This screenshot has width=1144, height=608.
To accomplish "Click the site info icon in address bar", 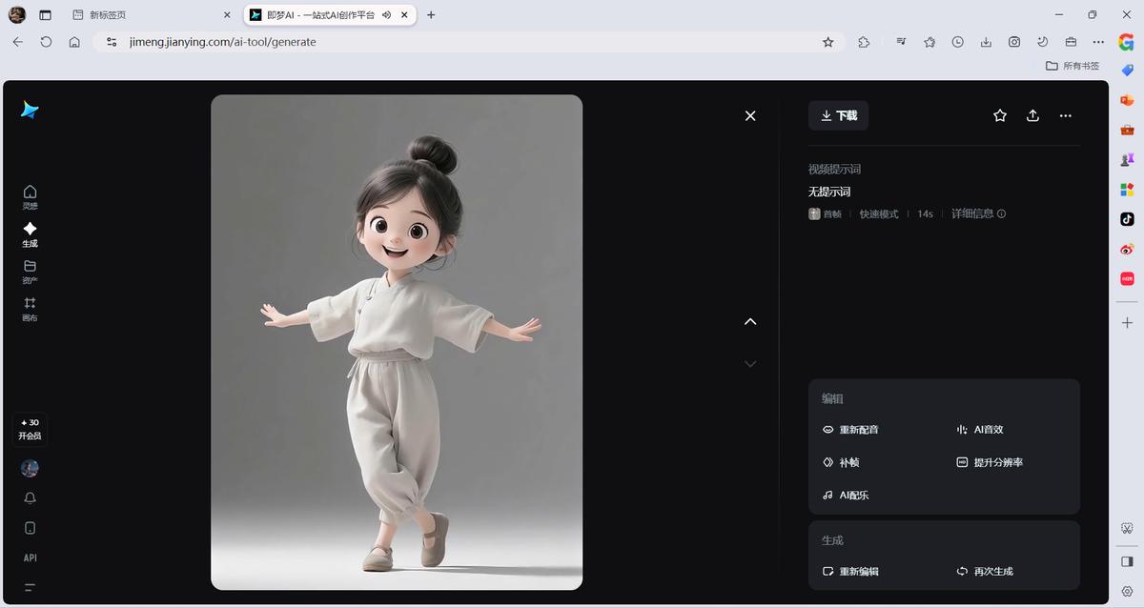I will [112, 42].
